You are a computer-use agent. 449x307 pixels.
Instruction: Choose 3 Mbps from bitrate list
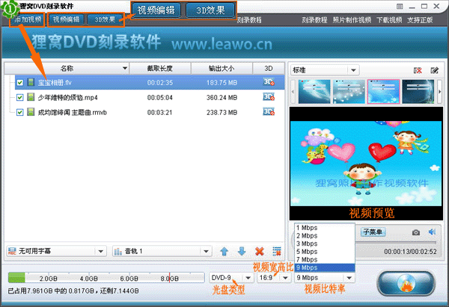[x=325, y=244]
